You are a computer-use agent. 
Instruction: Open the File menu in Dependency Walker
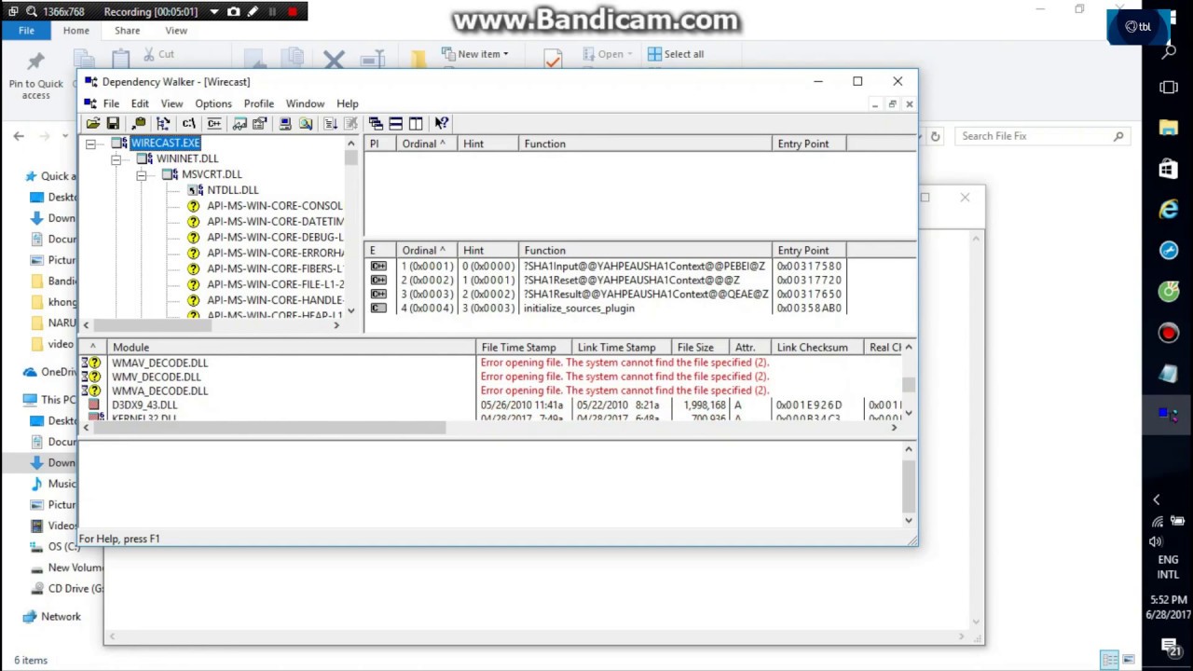coord(111,103)
